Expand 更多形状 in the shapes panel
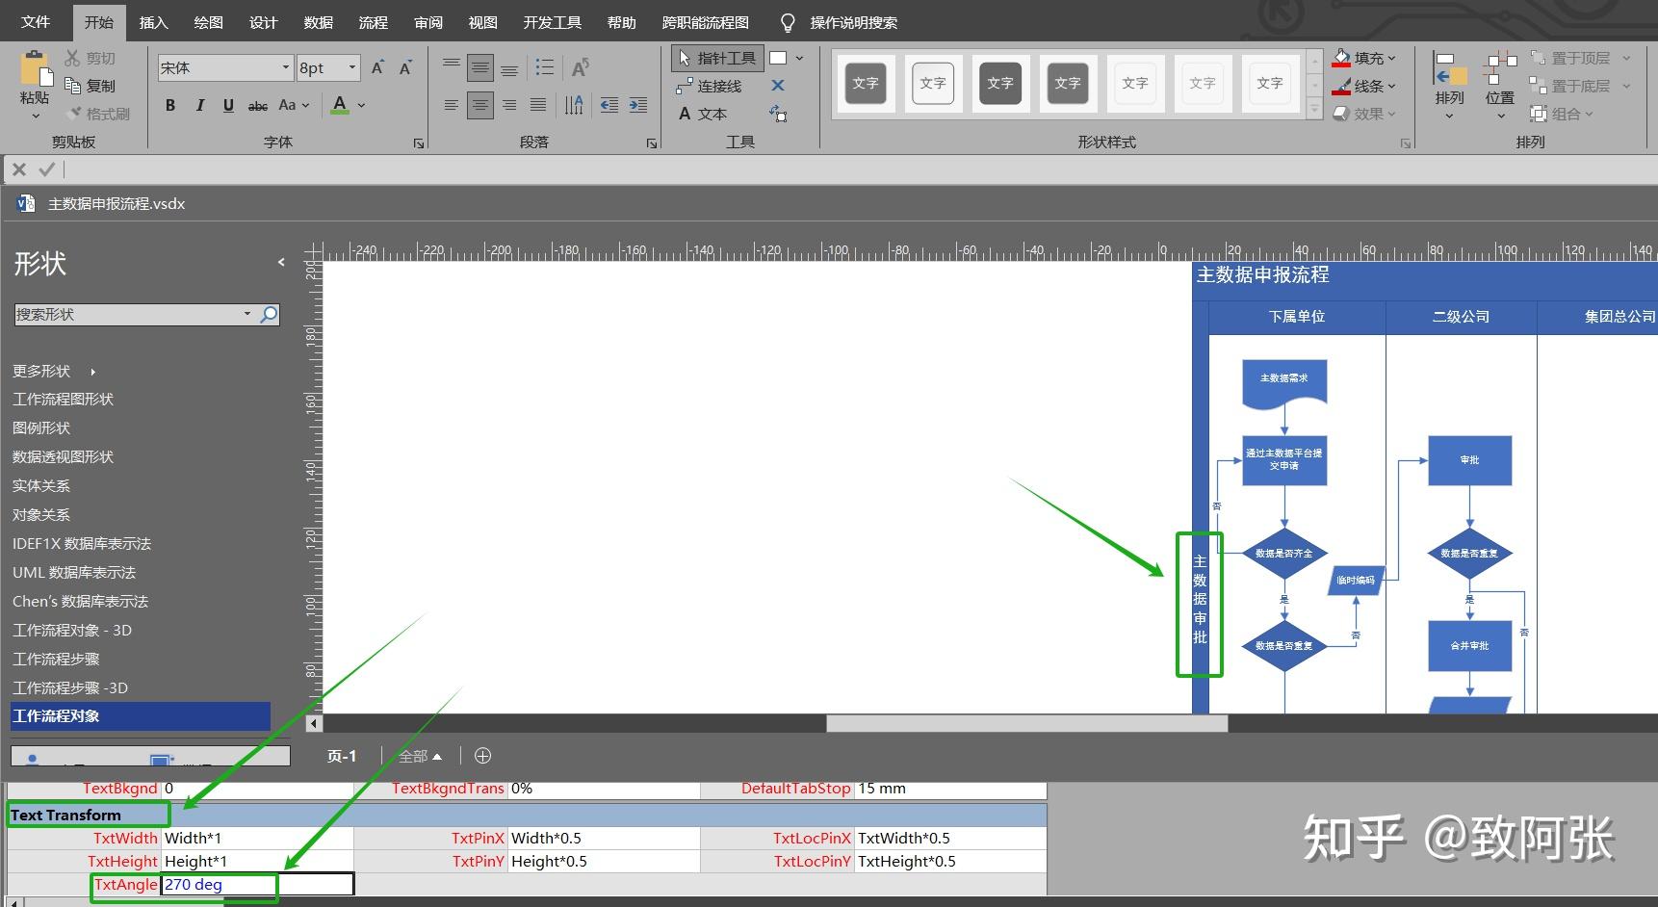 [41, 371]
